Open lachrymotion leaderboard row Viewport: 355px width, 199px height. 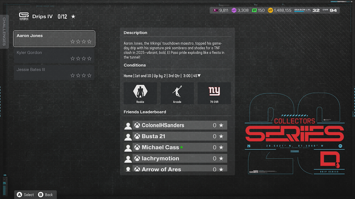pos(175,158)
